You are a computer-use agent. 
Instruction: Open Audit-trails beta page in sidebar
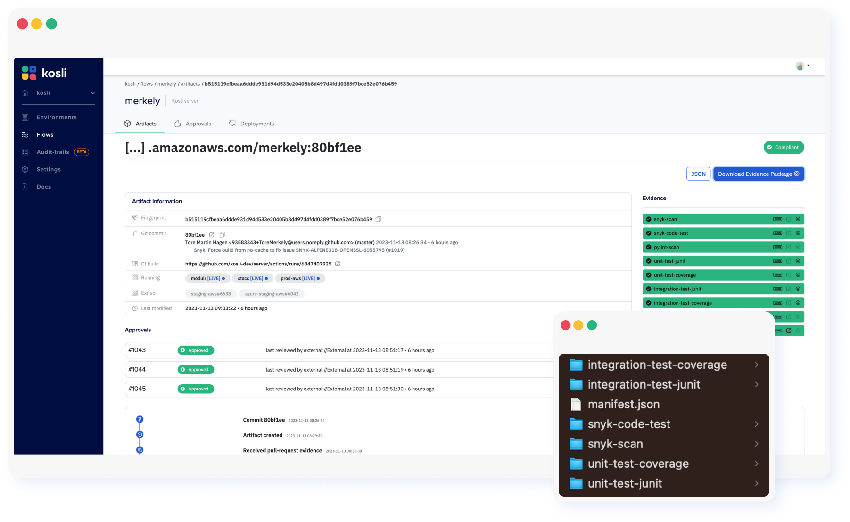coord(55,152)
